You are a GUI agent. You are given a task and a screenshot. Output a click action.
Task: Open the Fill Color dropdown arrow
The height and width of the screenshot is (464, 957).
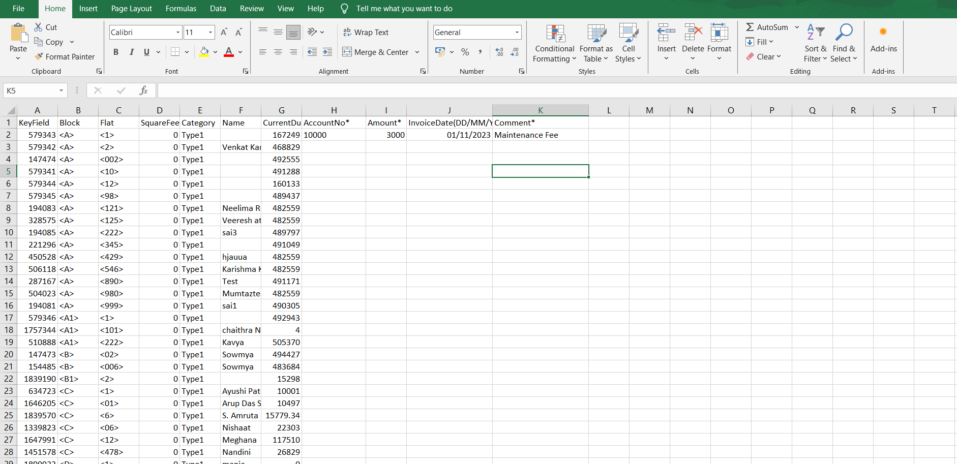(x=215, y=52)
